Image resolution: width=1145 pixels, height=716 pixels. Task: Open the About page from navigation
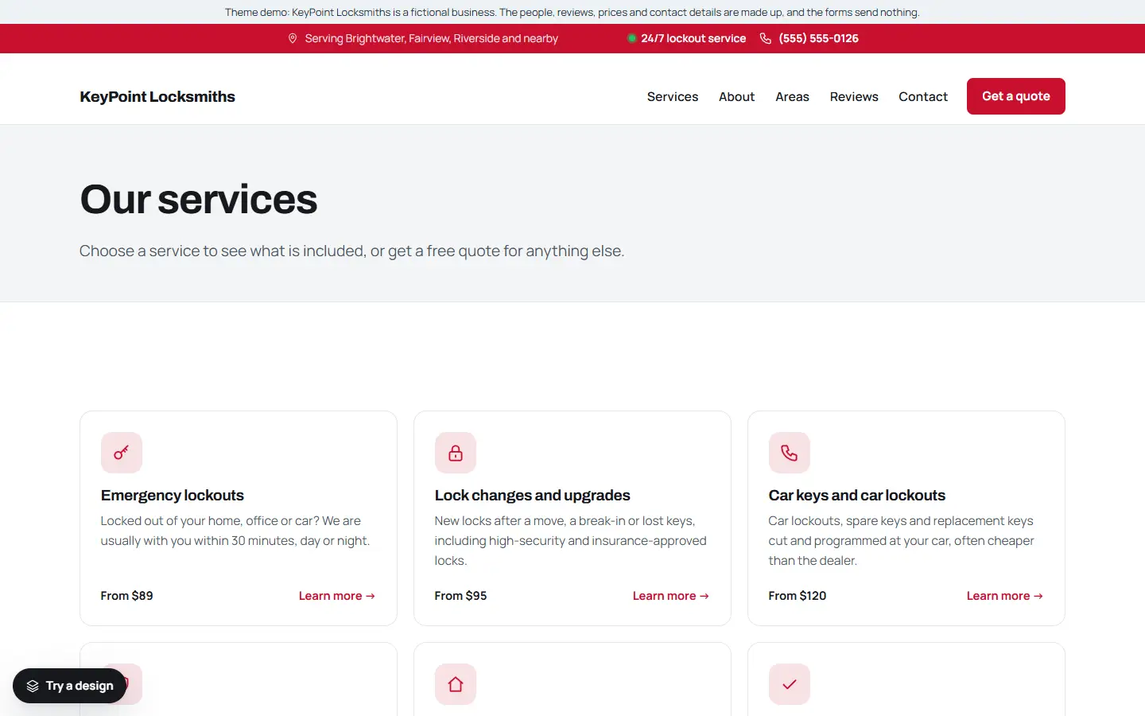click(x=736, y=96)
